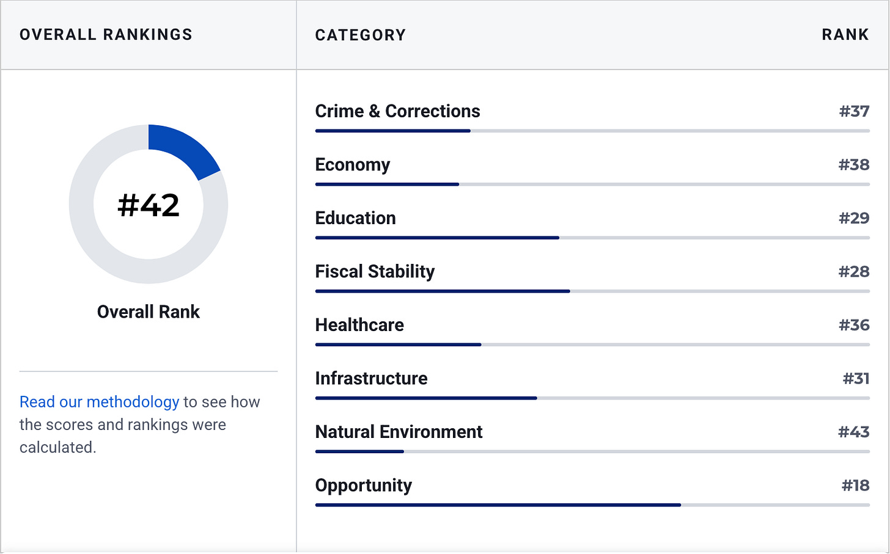The image size is (890, 554).
Task: Click the CATEGORY column header
Action: 361,35
